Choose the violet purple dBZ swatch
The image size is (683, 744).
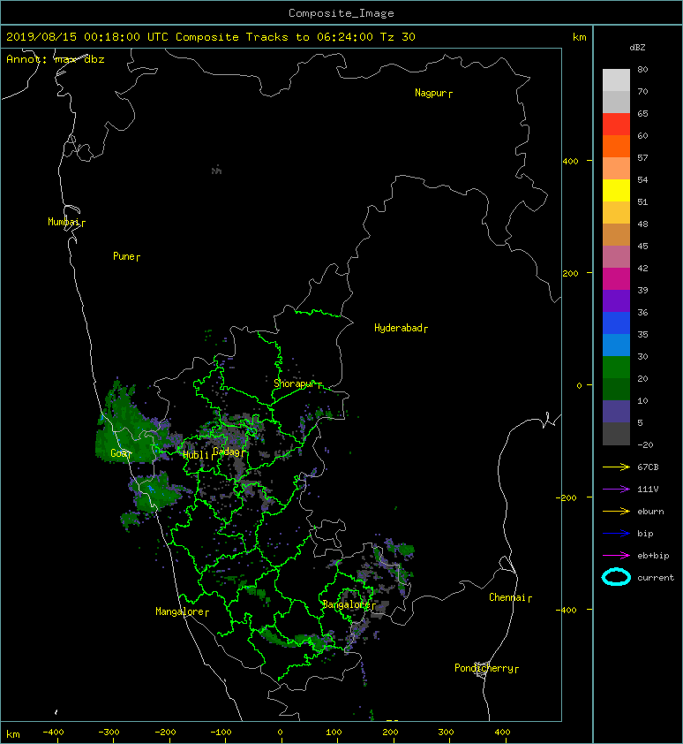click(x=616, y=300)
